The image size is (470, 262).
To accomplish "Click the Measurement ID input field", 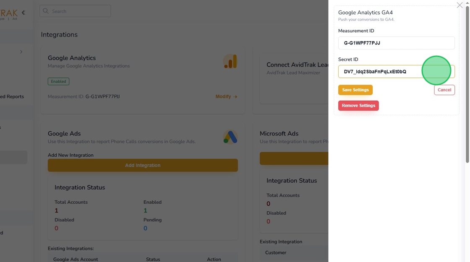I will (396, 43).
